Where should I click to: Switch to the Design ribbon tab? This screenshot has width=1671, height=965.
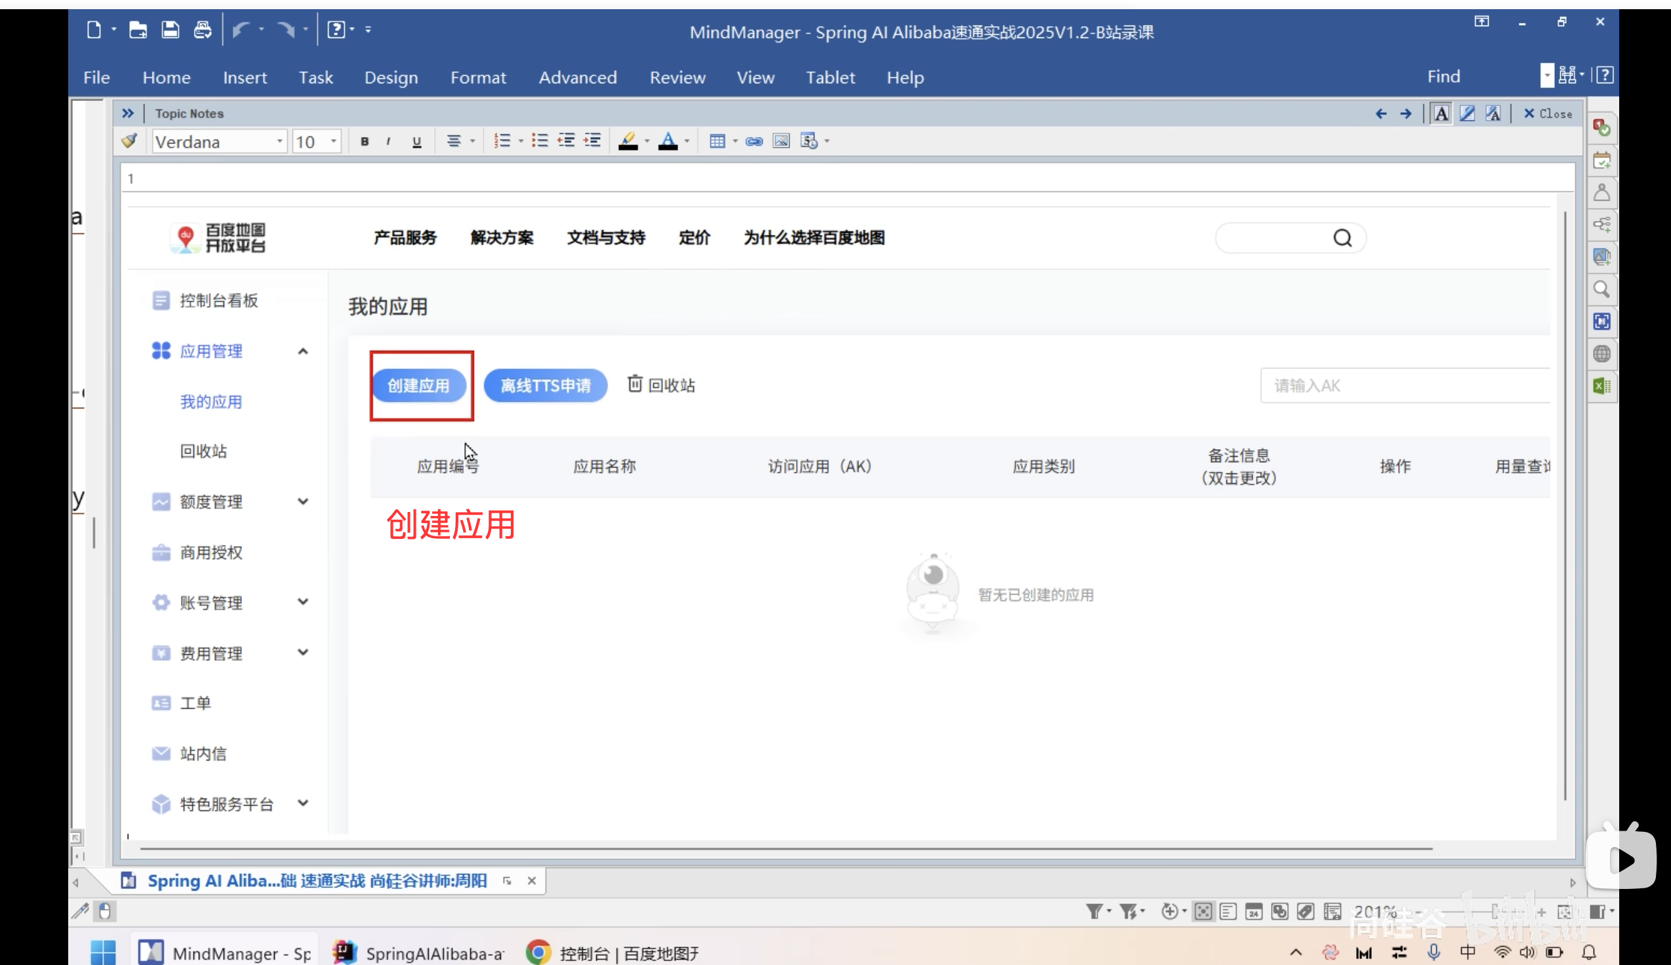pos(390,77)
